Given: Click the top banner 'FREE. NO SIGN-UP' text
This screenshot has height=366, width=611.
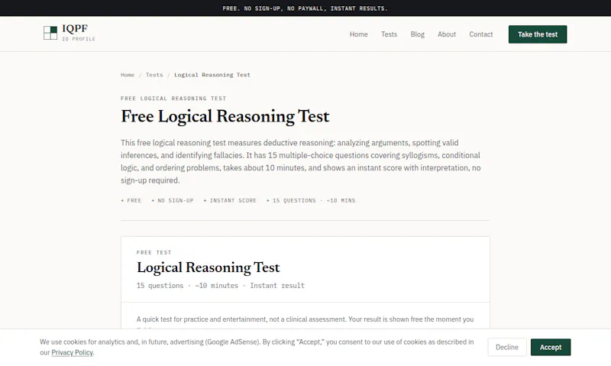Looking at the screenshot, I should (305, 8).
